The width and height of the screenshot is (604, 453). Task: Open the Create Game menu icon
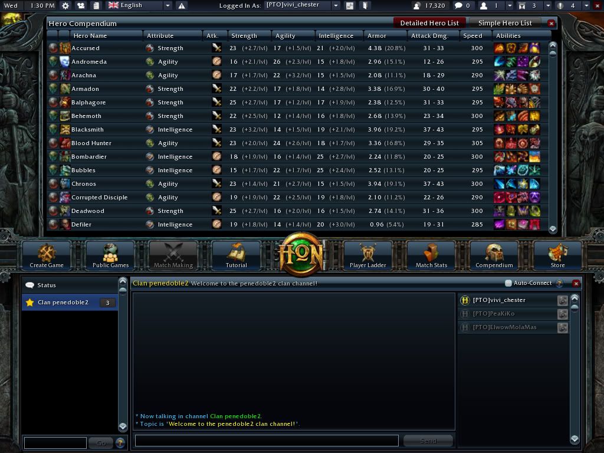point(47,255)
